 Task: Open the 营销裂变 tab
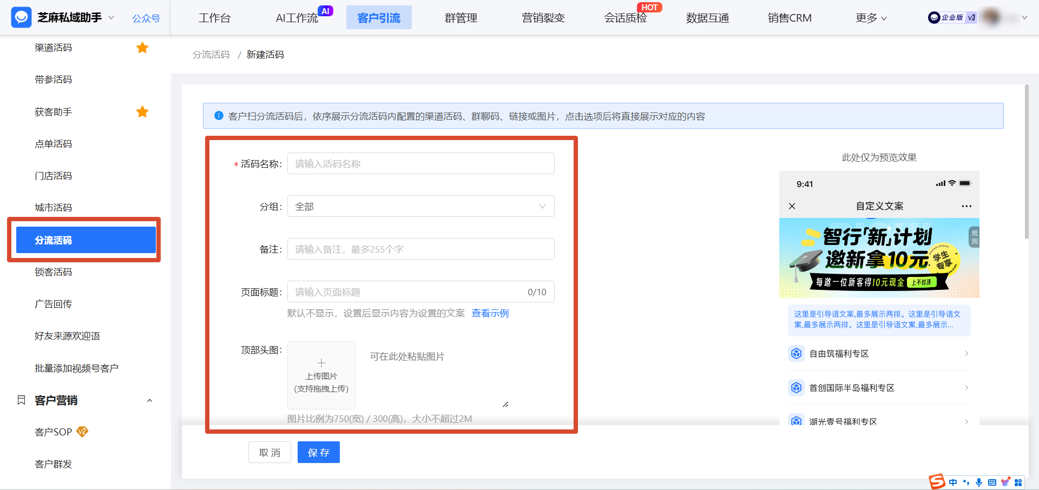(x=543, y=18)
